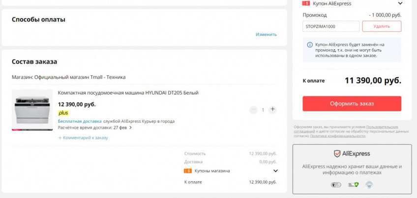Click the info icon in coupon notice
Viewport: 417px width, 198px height.
click(310, 45)
